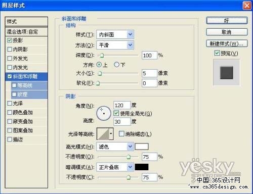The height and width of the screenshot is (194, 253).
Task: Click the size field showing 5
Action: coord(149,73)
